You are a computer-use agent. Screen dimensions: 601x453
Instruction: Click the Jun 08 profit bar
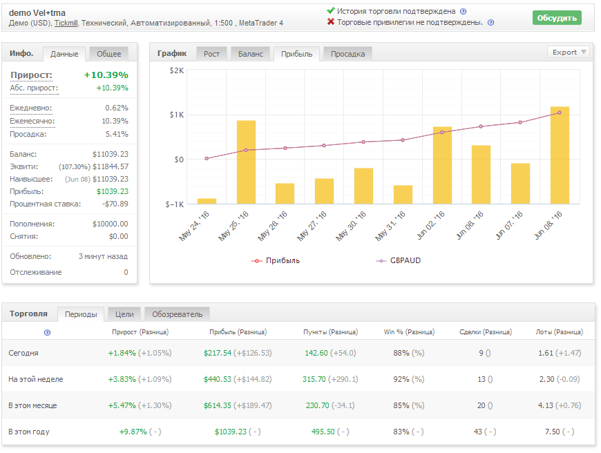coord(560,155)
